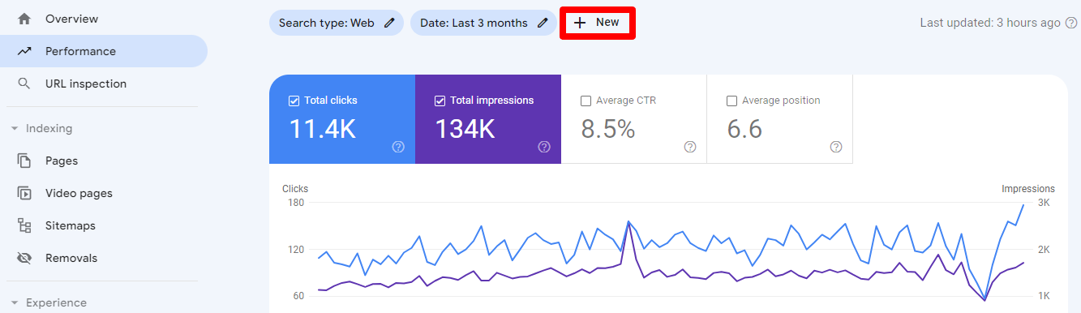Click the Pages documents icon
The width and height of the screenshot is (1081, 313).
24,161
